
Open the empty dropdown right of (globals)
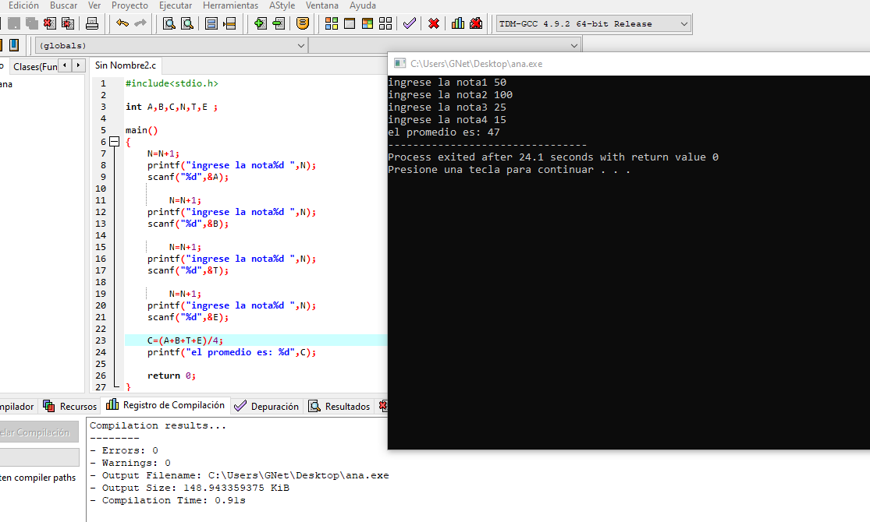coord(445,45)
